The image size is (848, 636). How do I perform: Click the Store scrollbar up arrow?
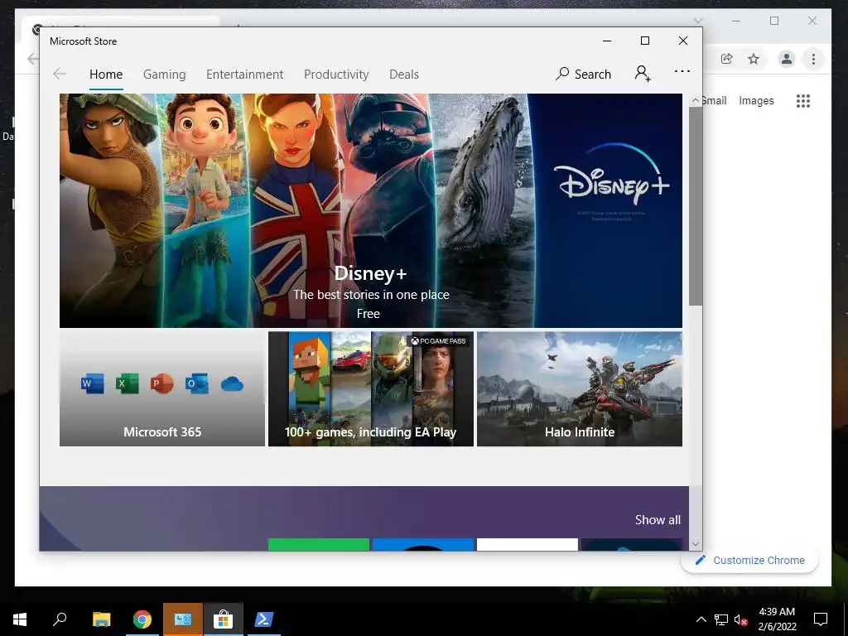click(x=696, y=100)
